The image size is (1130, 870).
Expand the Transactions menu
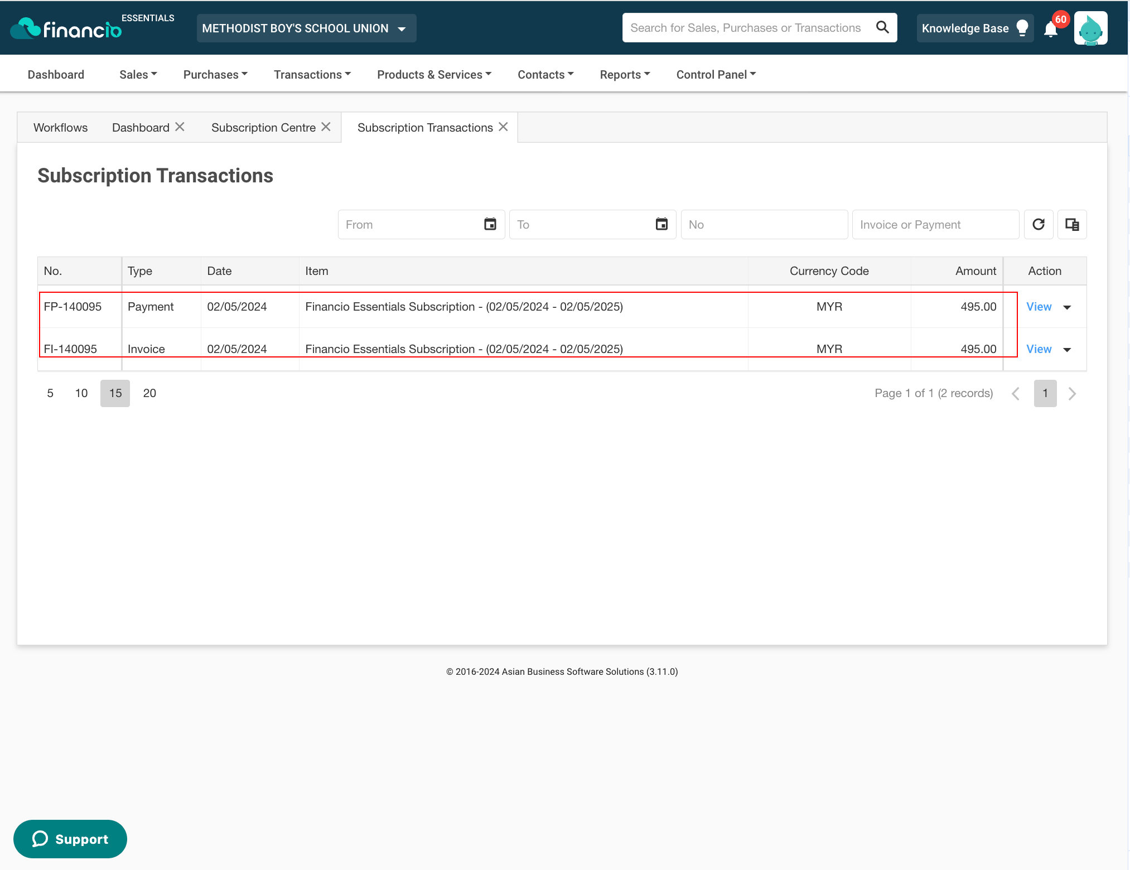312,74
